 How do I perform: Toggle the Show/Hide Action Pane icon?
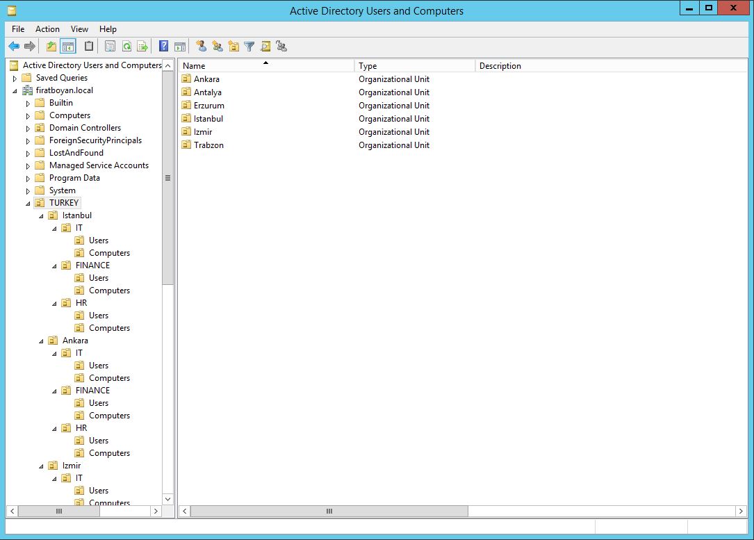pos(180,46)
